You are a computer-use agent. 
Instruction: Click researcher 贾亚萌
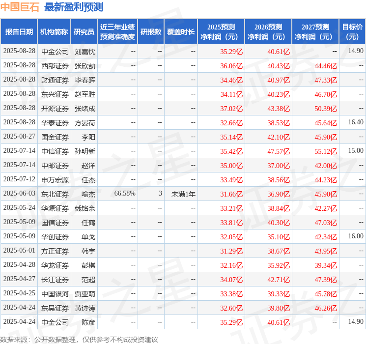point(85,294)
